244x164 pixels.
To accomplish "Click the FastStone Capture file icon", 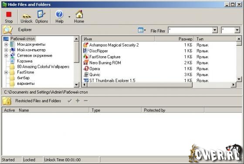I will tap(86, 57).
